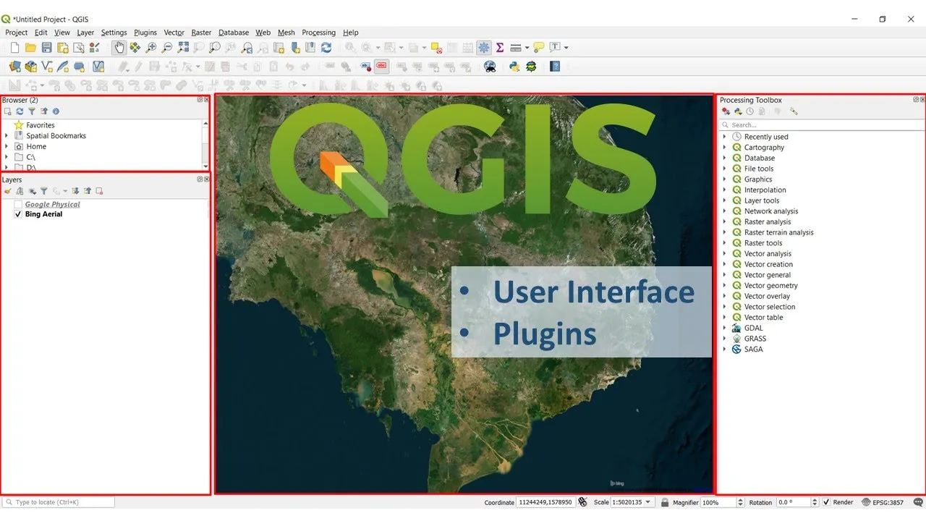Click Filter Legend funnel in Layers panel

[43, 191]
